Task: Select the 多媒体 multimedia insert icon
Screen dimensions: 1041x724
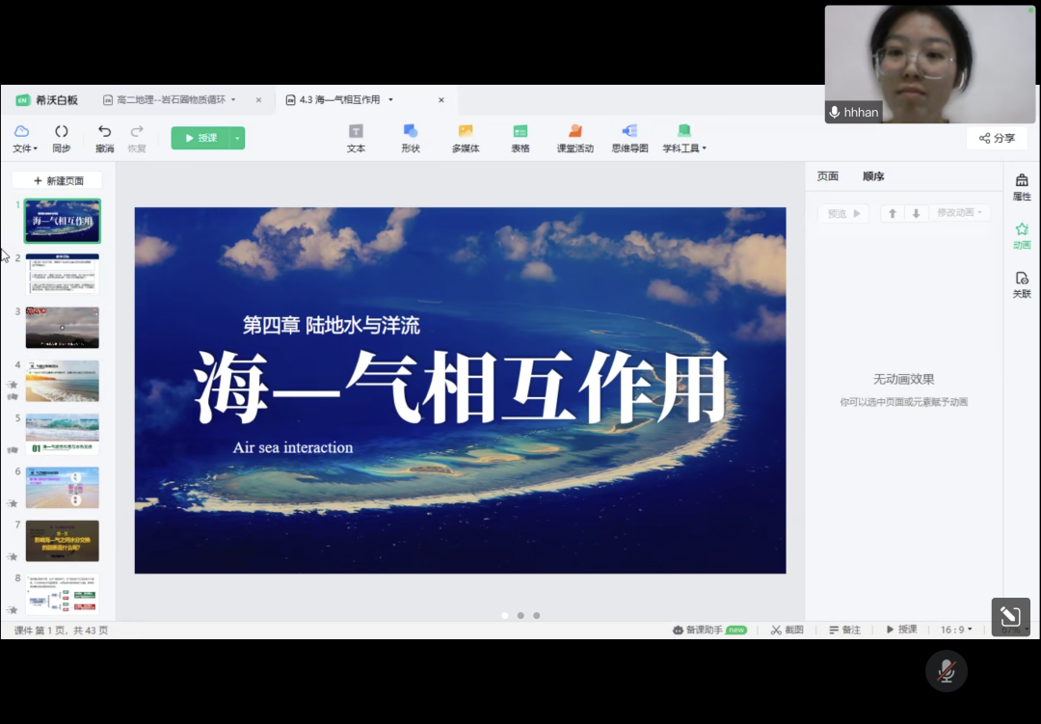Action: pos(466,137)
